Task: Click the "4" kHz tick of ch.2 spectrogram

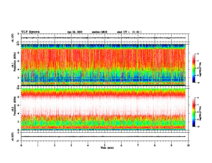Action: pyautogui.click(x=19, y=113)
